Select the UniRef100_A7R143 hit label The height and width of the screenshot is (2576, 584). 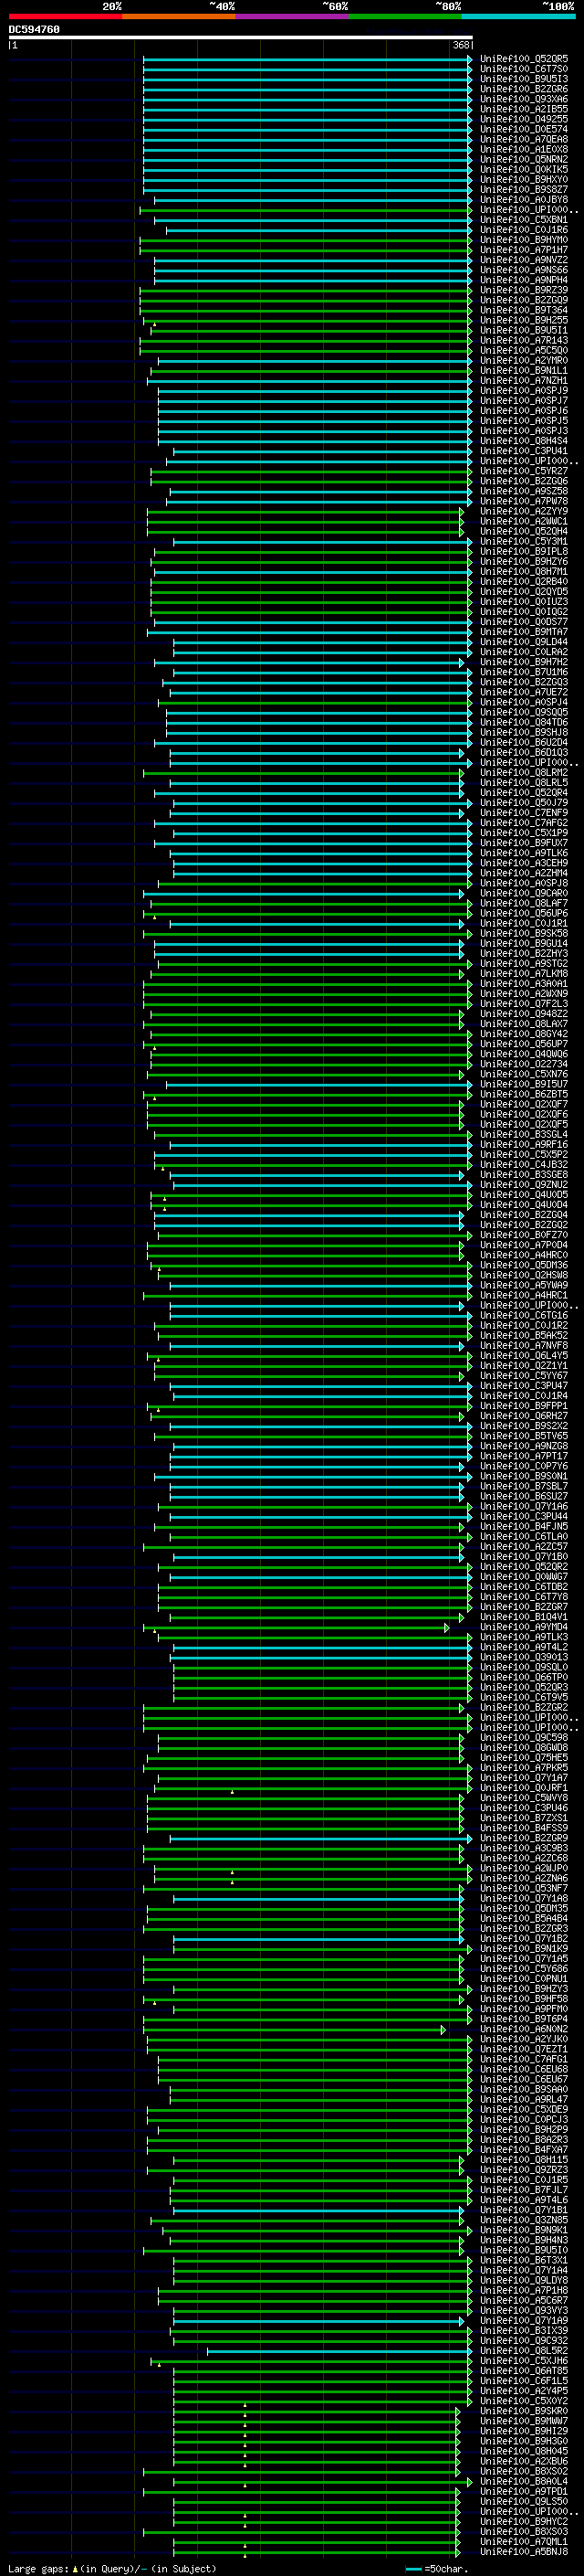[x=524, y=340]
